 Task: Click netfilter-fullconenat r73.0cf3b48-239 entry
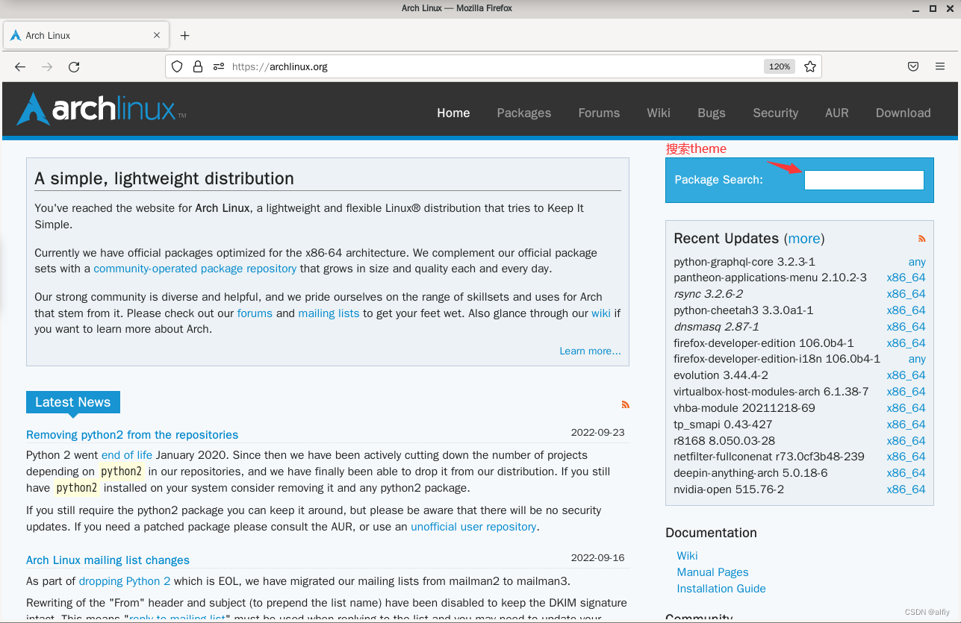[x=768, y=457]
